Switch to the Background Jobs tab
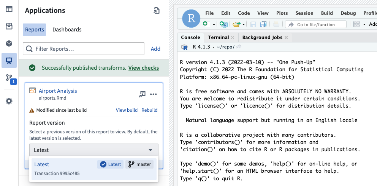 (262, 38)
